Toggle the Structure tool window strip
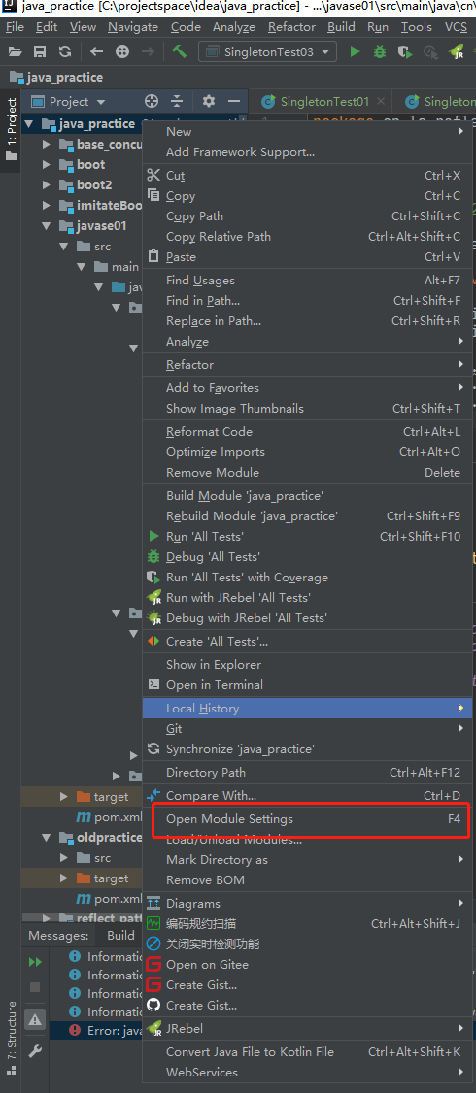This screenshot has width=476, height=1093. (11, 1039)
